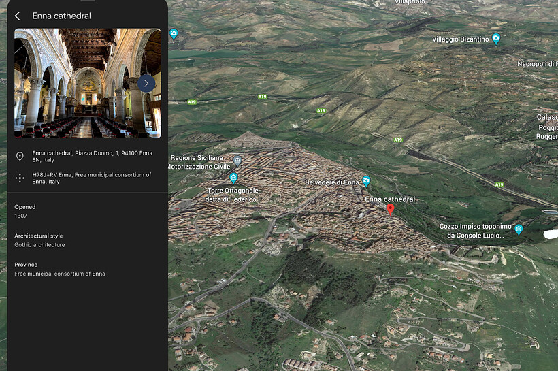Click Enna cathedral label on map
Viewport: 558px width, 371px height.
390,199
